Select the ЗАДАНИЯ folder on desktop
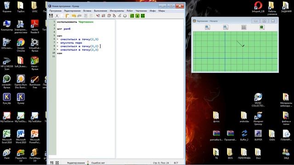This screenshot has width=294, height=165. click(x=286, y=7)
